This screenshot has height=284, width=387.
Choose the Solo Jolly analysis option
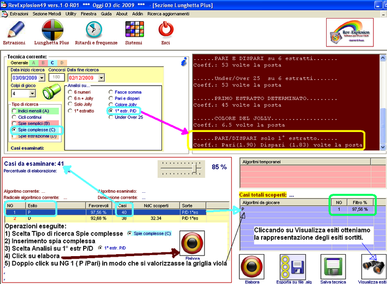click(x=71, y=105)
